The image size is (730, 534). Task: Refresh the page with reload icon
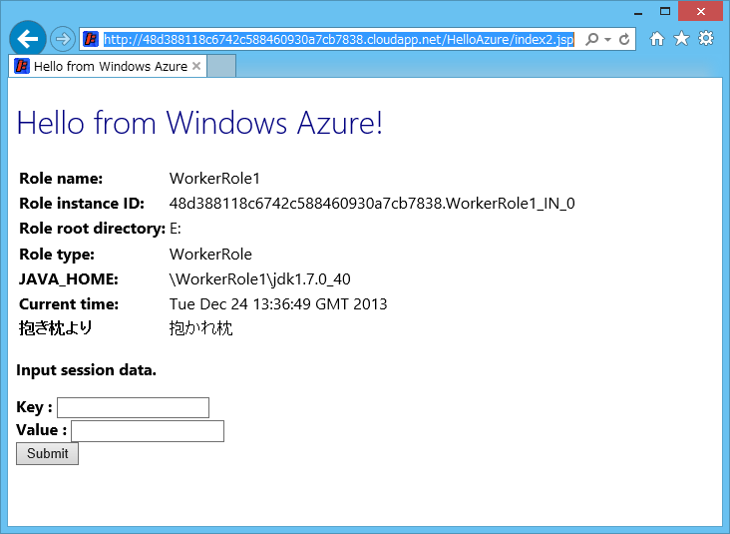point(624,39)
